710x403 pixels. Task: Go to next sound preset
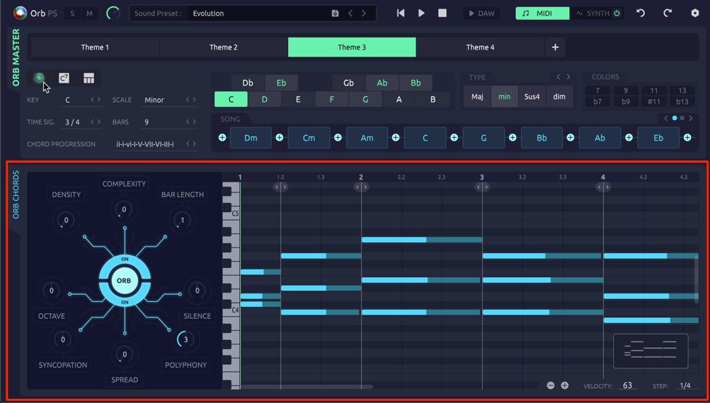click(x=364, y=13)
